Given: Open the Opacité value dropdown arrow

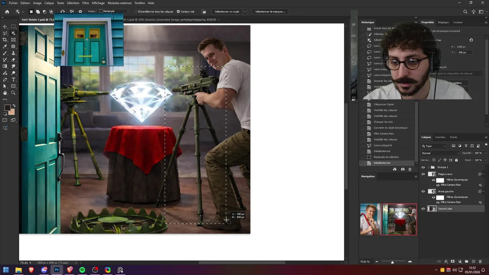Looking at the screenshot, I should coord(485,153).
